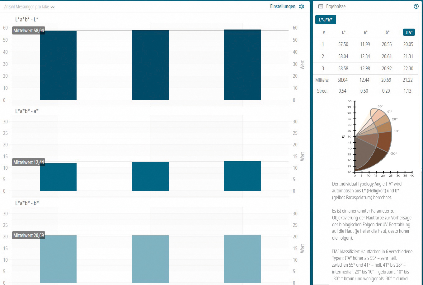The image size is (423, 285).
Task: Click the ITA° value 21.31
Action: (408, 56)
